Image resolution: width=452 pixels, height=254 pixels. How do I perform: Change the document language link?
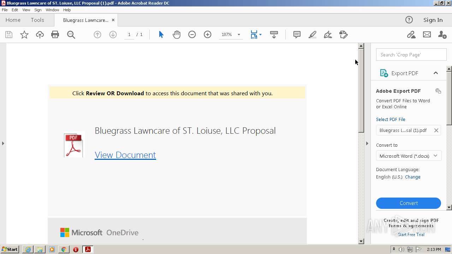point(413,177)
